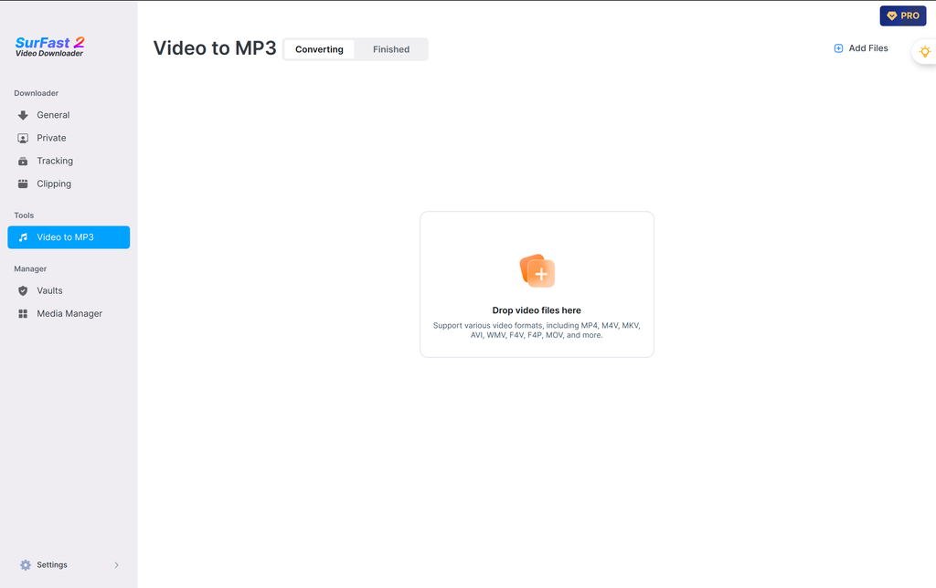Open the PRO upgrade button
The image size is (936, 588).
tap(902, 16)
